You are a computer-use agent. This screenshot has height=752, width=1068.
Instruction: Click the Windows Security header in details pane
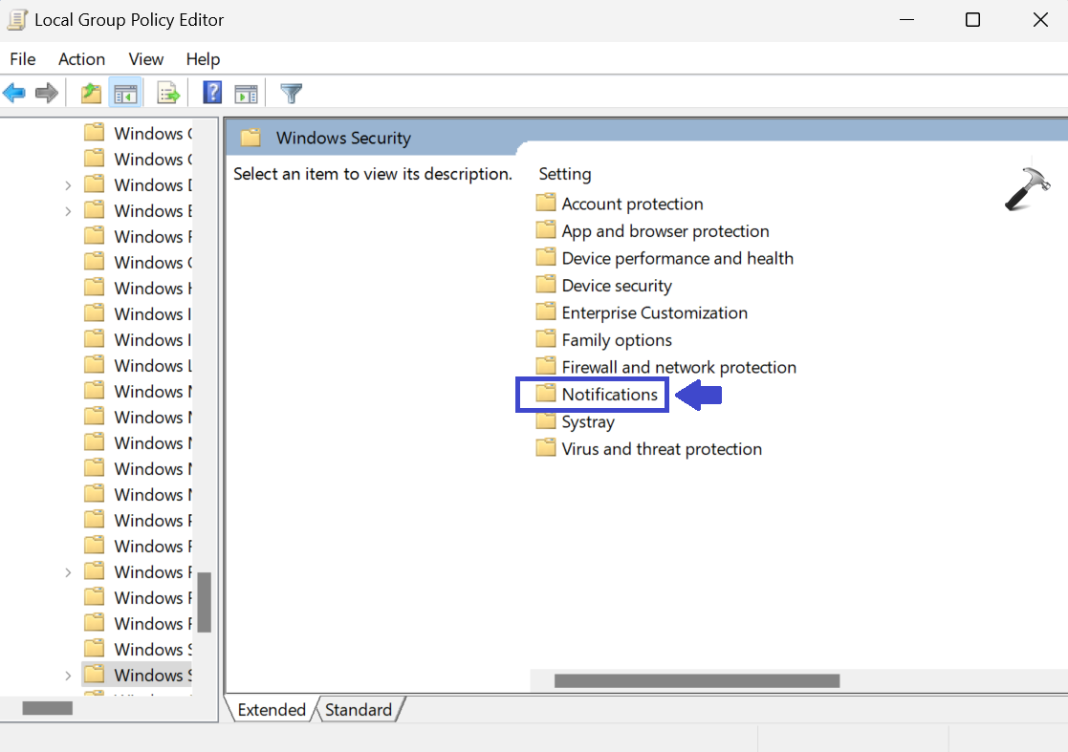pos(343,138)
